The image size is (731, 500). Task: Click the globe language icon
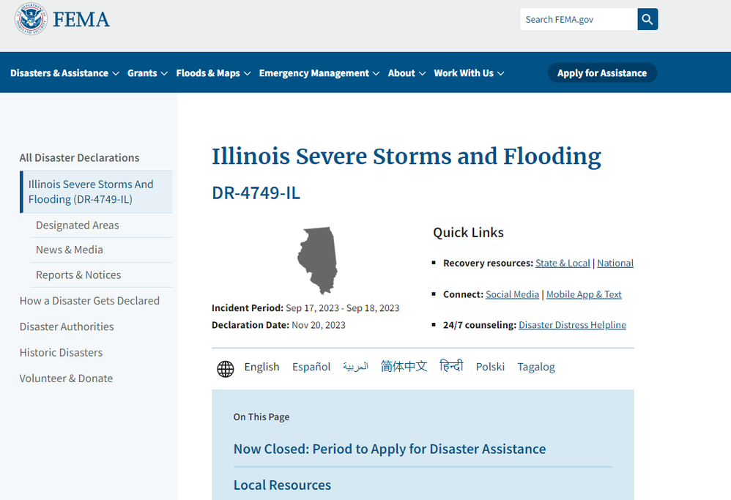pos(226,368)
